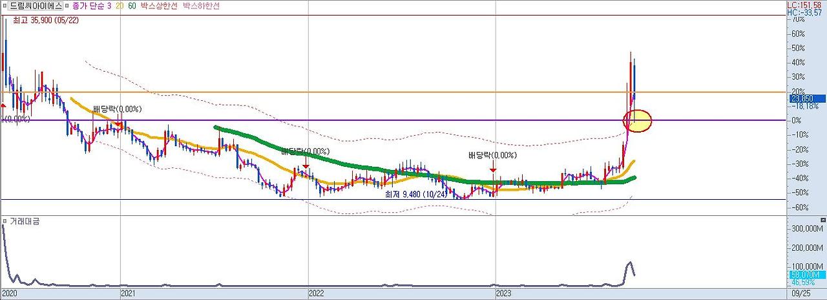Click the red arrow below 2023 배당락 label

point(494,169)
